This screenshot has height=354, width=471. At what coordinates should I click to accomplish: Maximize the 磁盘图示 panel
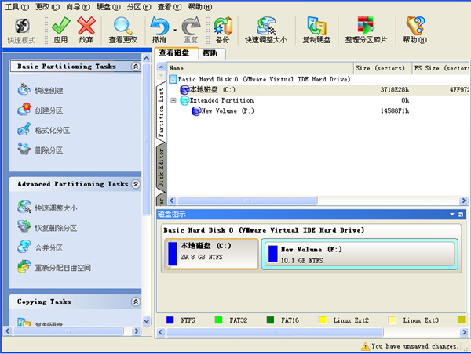click(461, 215)
